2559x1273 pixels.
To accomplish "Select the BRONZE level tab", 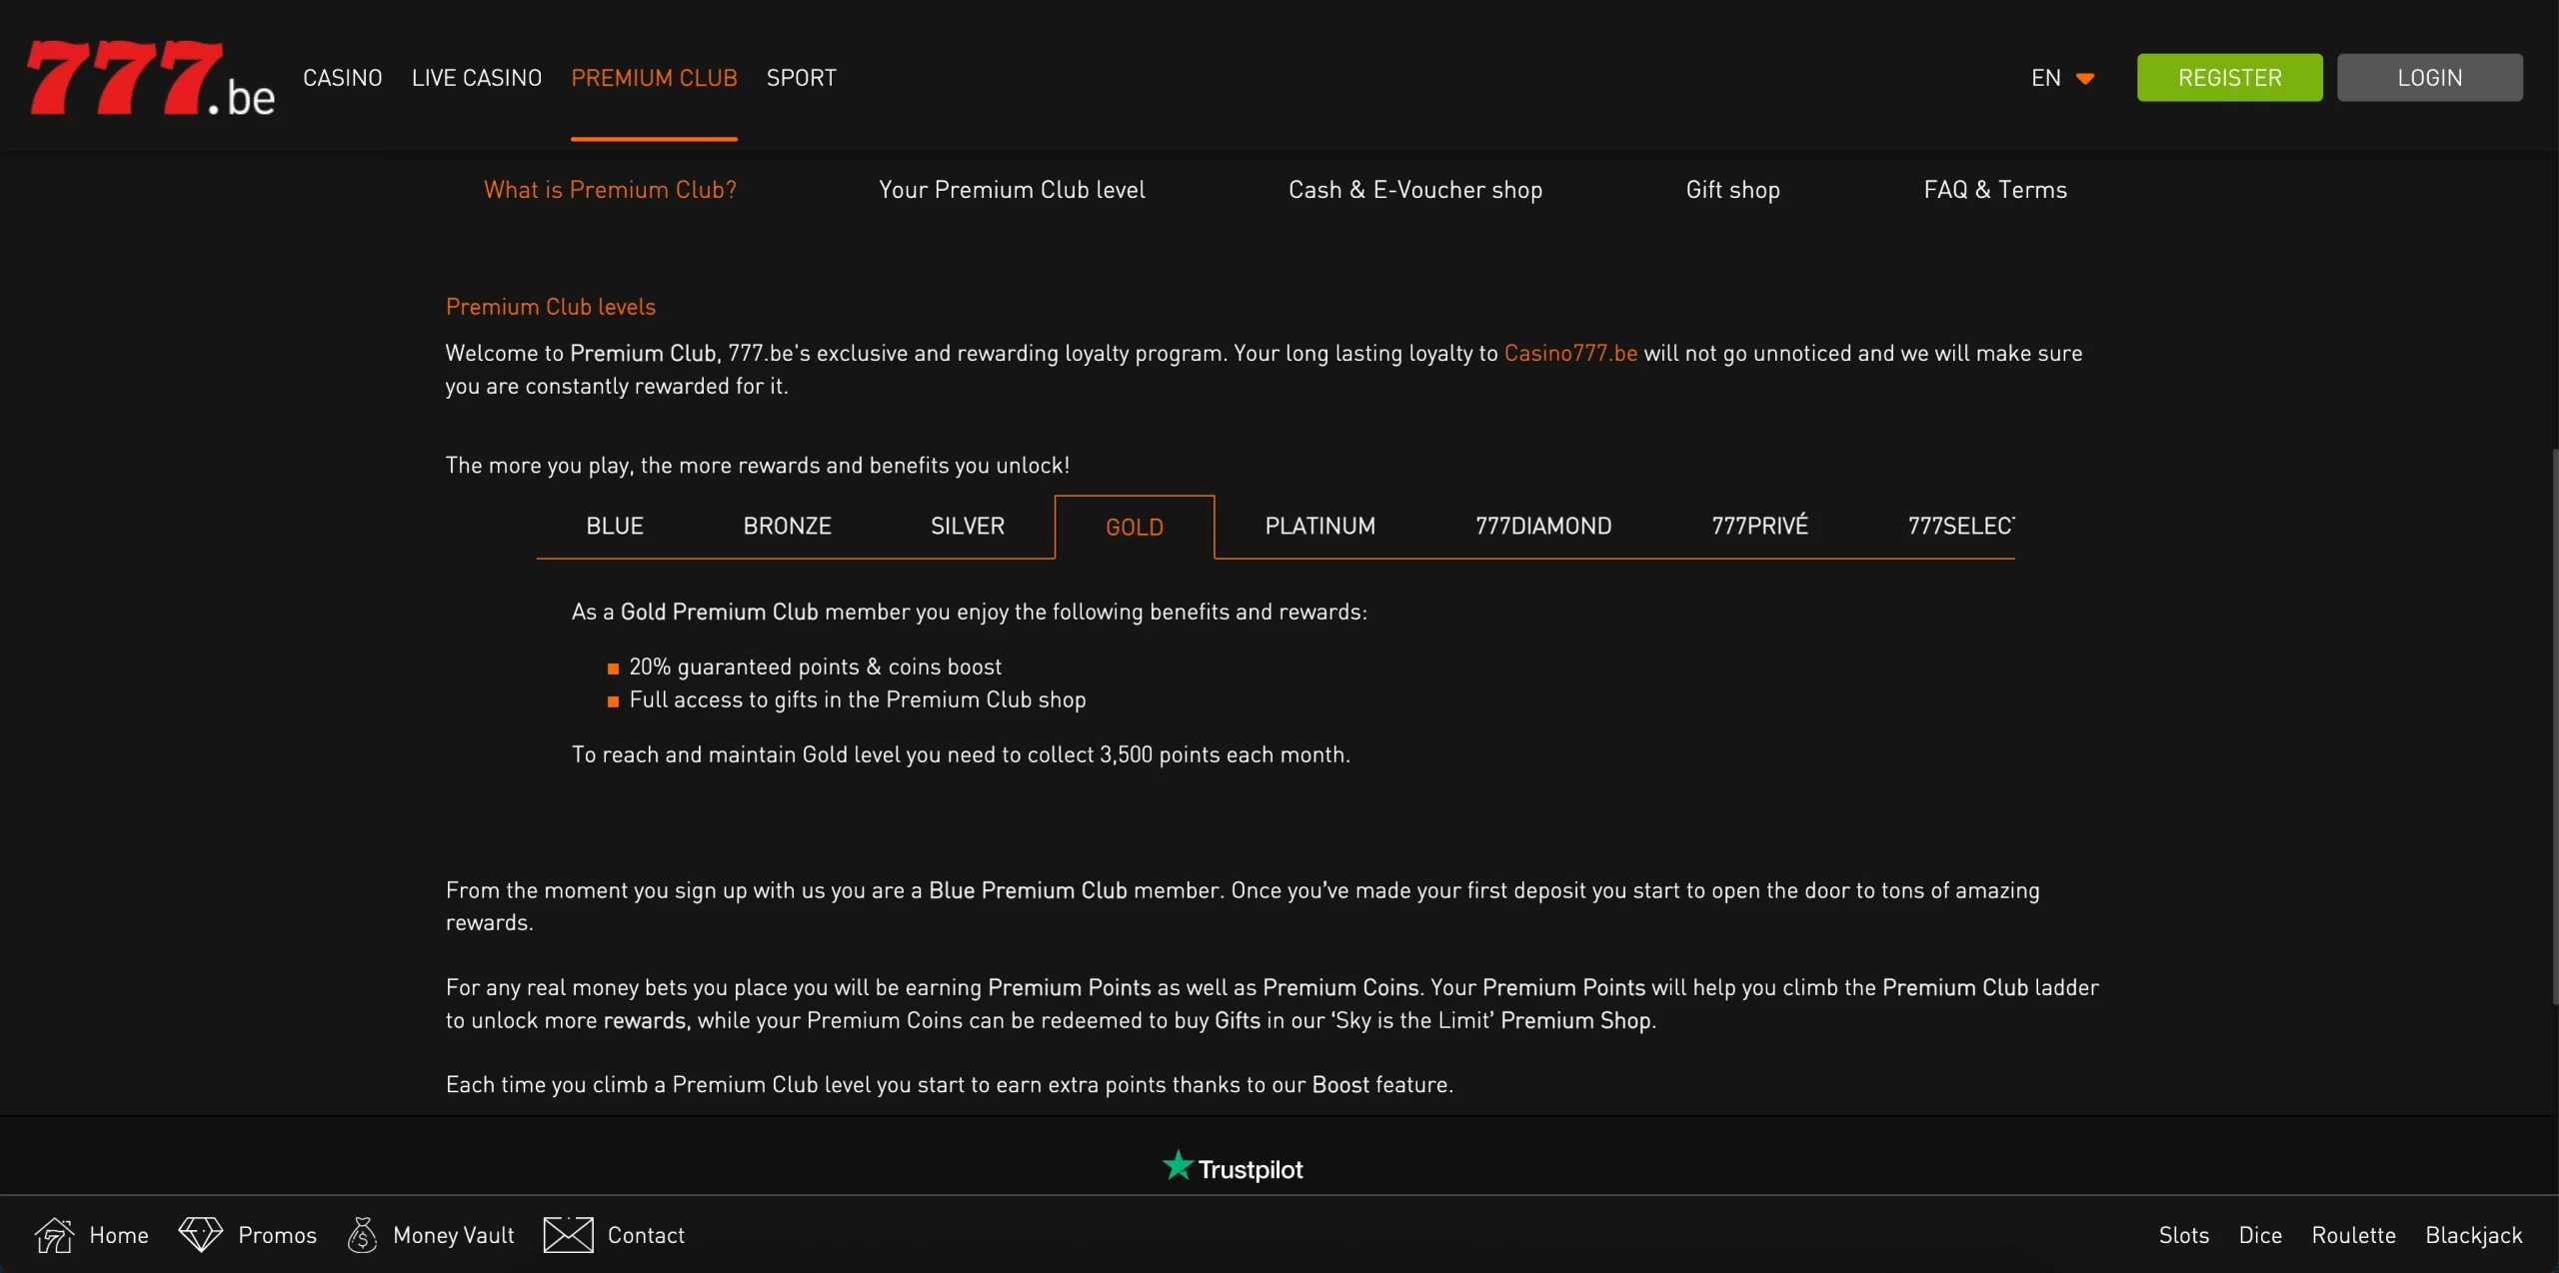I will pos(787,527).
